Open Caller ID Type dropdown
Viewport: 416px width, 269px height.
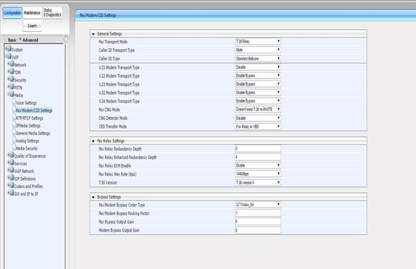258,59
